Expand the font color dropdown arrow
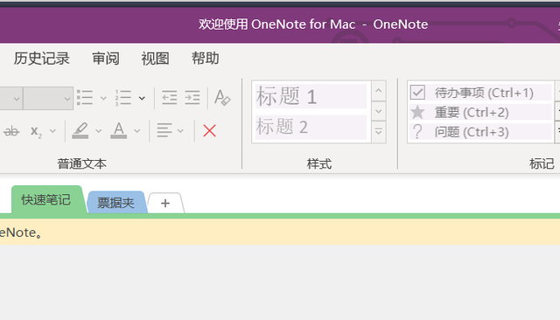Screen dimensions: 560x320 tap(136, 131)
